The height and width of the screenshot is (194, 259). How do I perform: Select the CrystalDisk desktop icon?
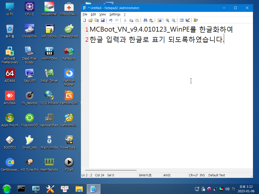click(x=30, y=31)
